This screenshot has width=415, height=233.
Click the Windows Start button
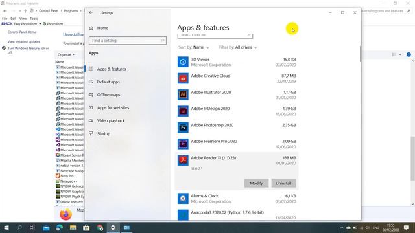pos(6,227)
